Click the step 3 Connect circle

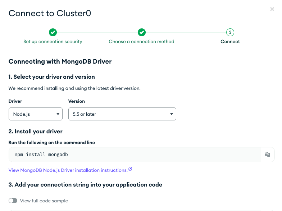coord(230,32)
